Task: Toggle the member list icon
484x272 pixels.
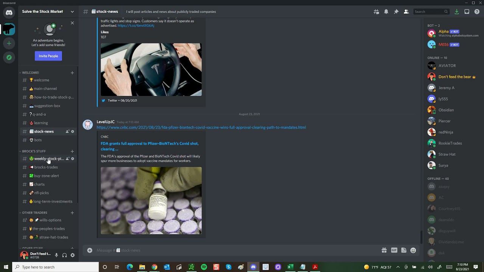Action: [406, 12]
